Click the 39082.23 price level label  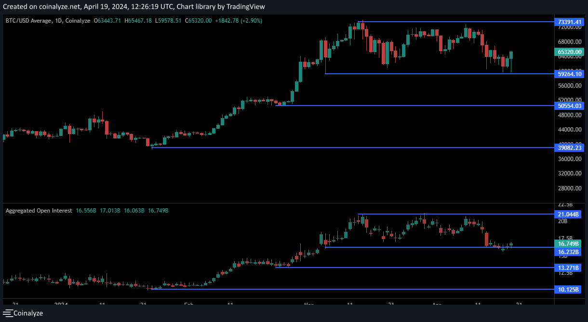click(570, 148)
